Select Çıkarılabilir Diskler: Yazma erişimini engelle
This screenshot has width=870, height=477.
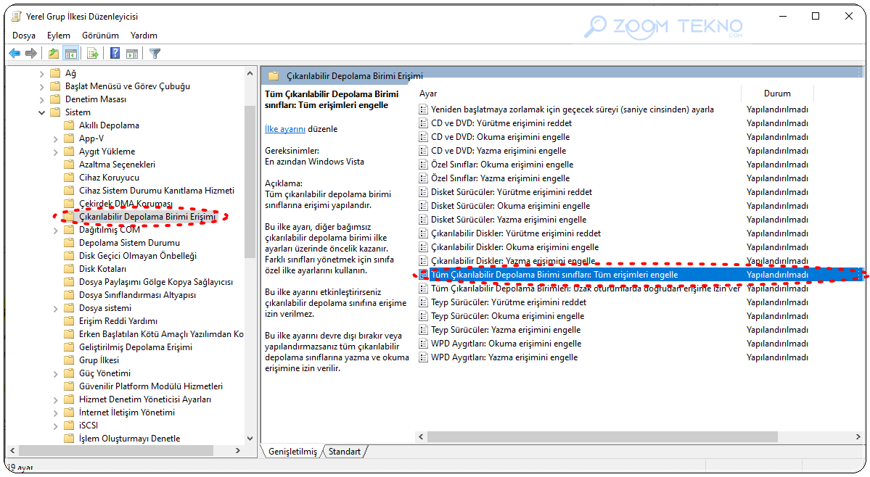pos(513,261)
